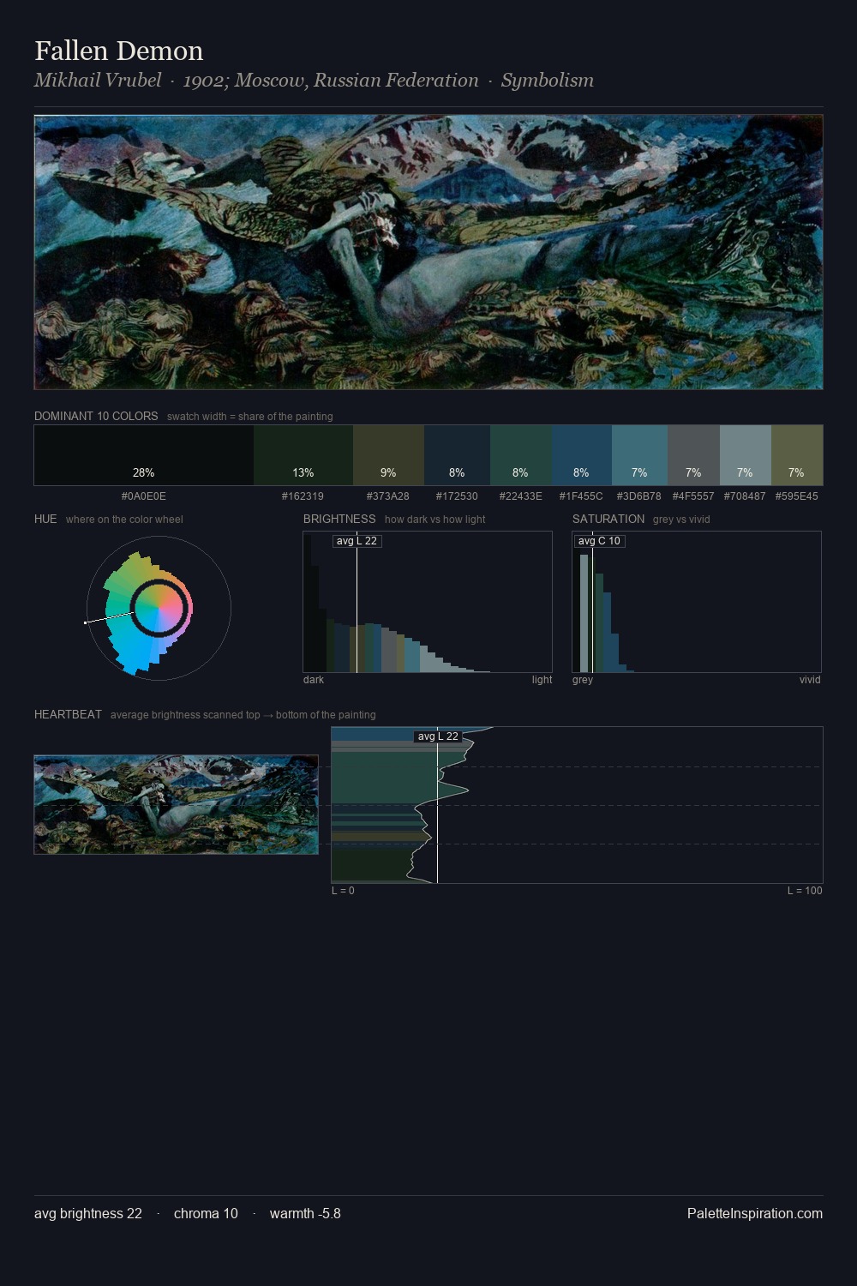The width and height of the screenshot is (857, 1286).
Task: Select the #373A28 9% color swatch
Action: coord(388,455)
